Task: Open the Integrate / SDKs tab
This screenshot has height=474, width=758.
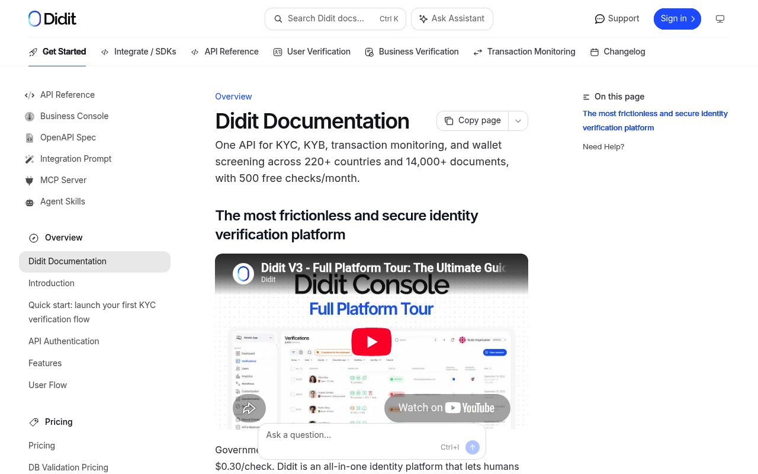Action: tap(139, 52)
